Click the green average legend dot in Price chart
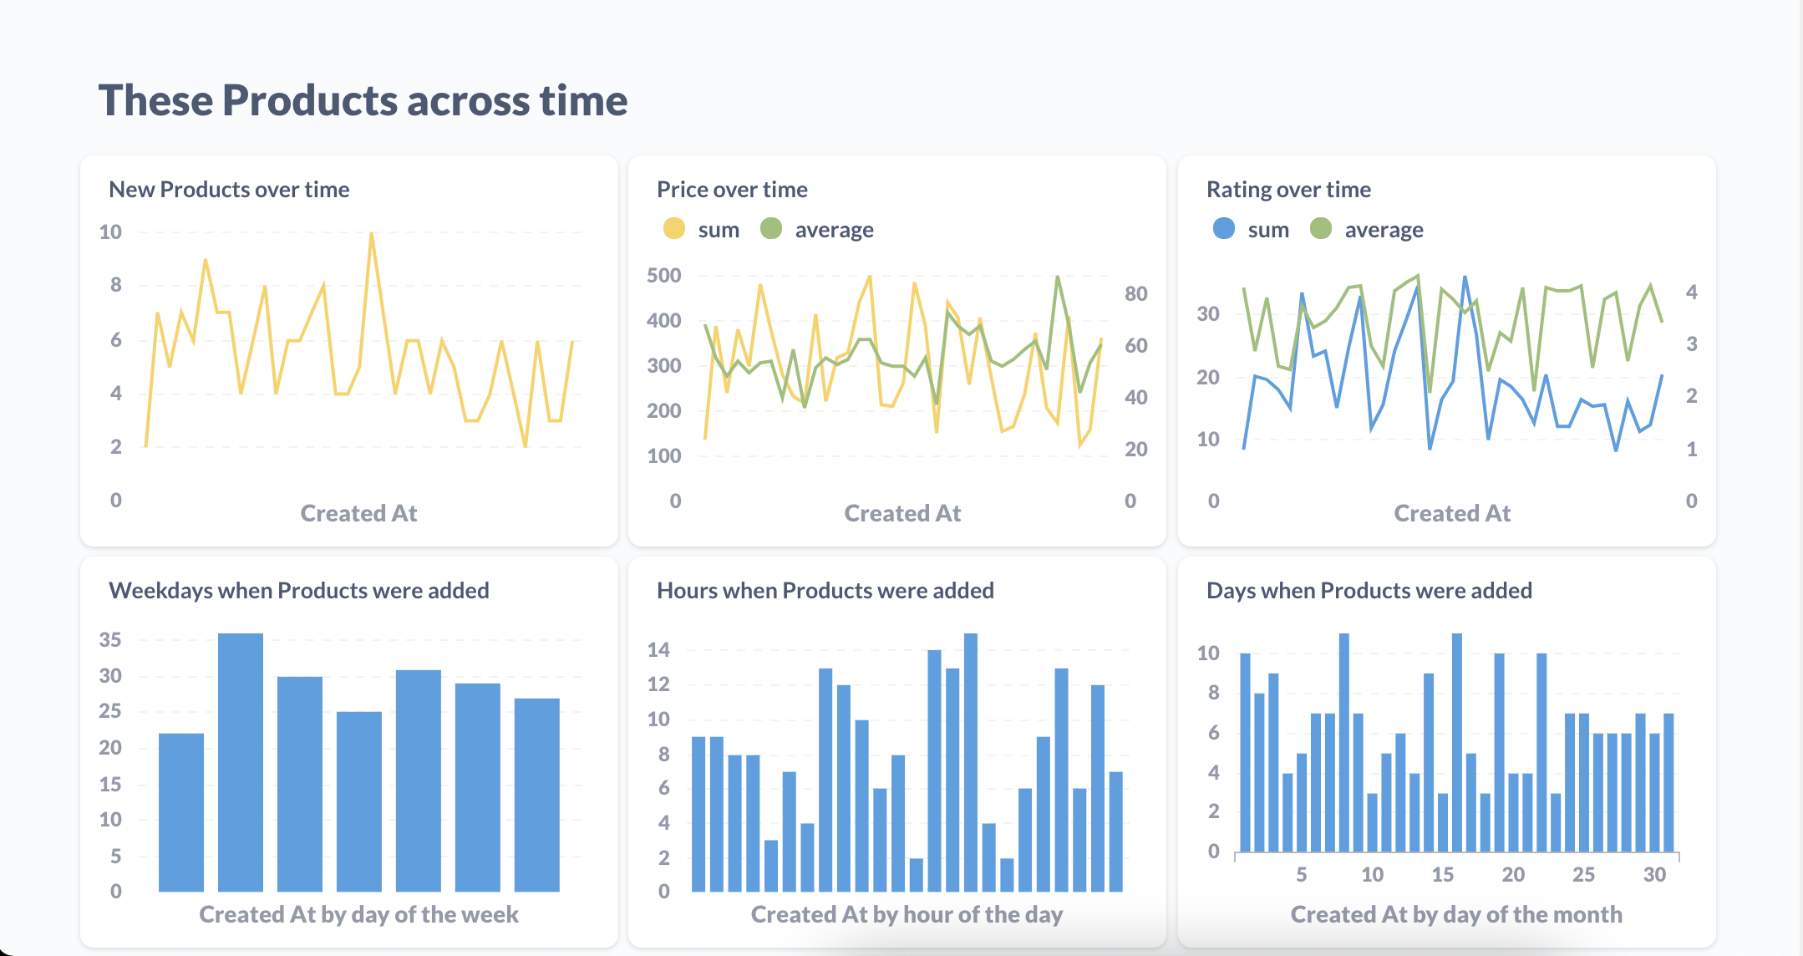The height and width of the screenshot is (956, 1803). tap(770, 228)
